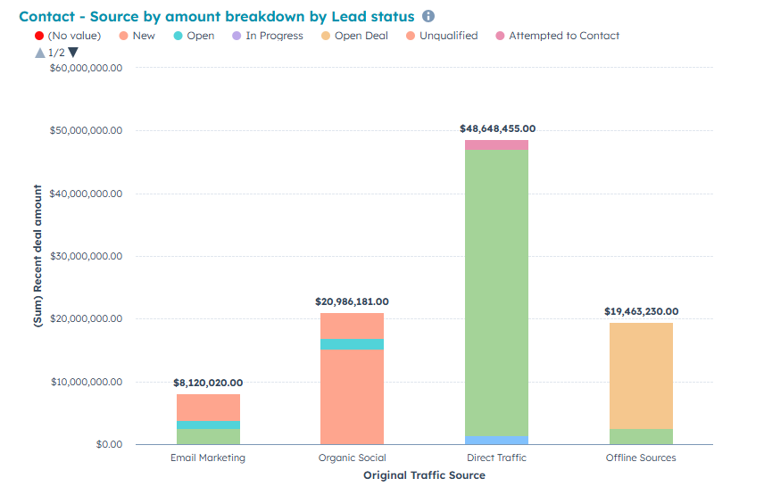Toggle the New lead status legend

(x=136, y=36)
